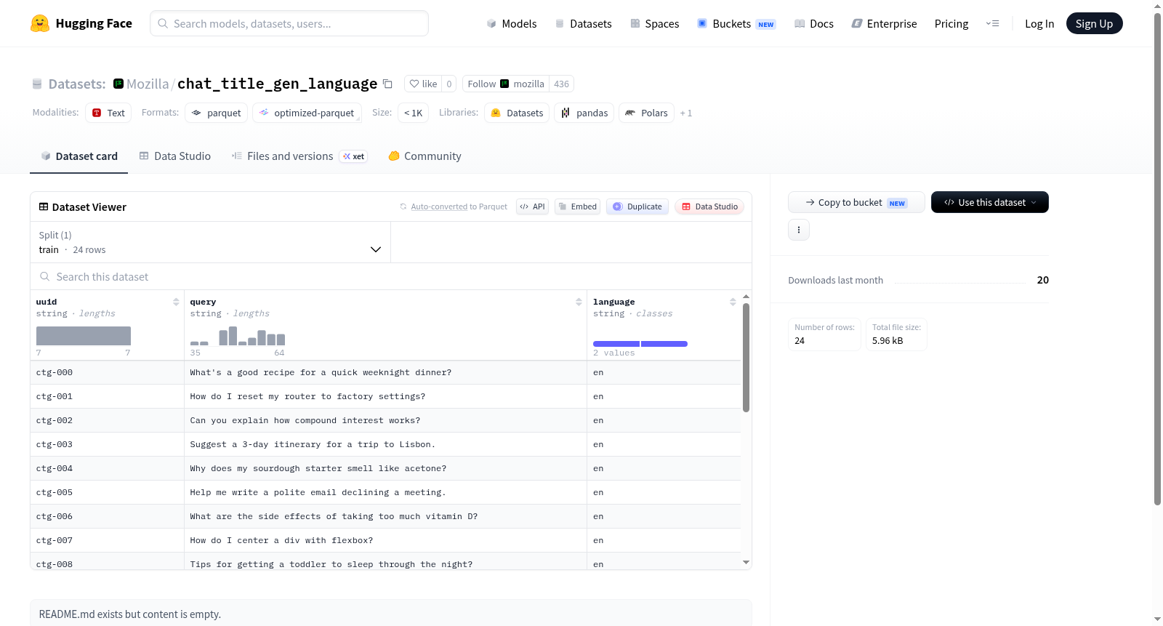1163x626 pixels.
Task: Expand Use this dataset dropdown
Action: 990,202
